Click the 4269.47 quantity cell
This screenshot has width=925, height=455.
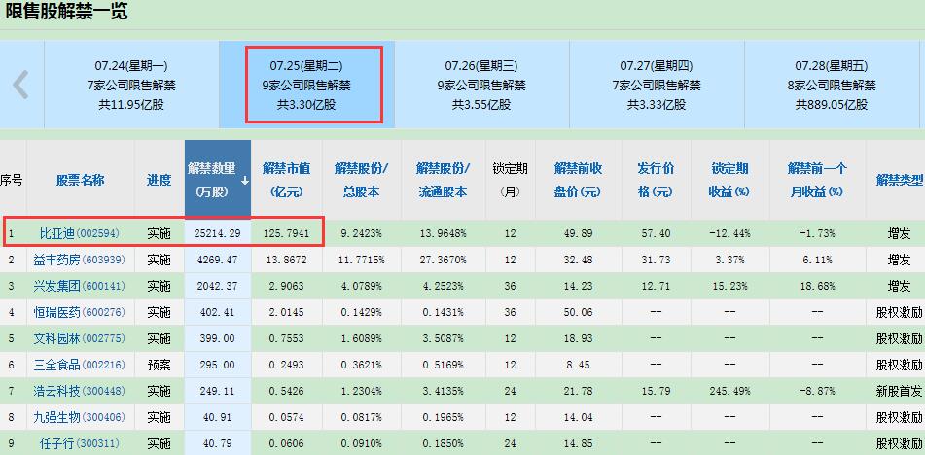click(217, 260)
